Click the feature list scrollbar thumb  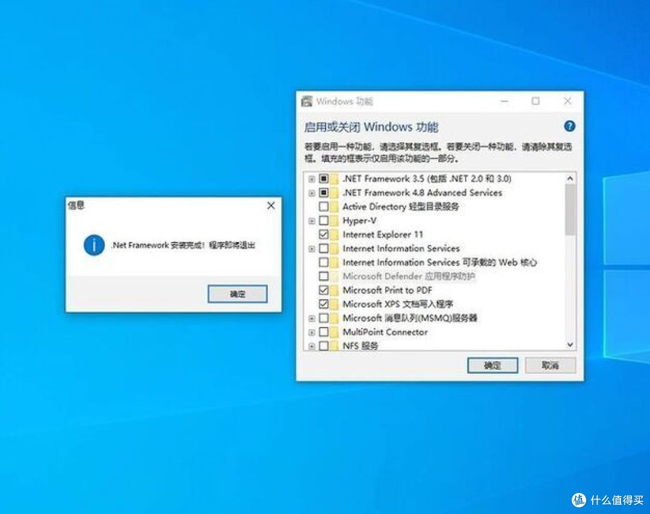coord(570,208)
